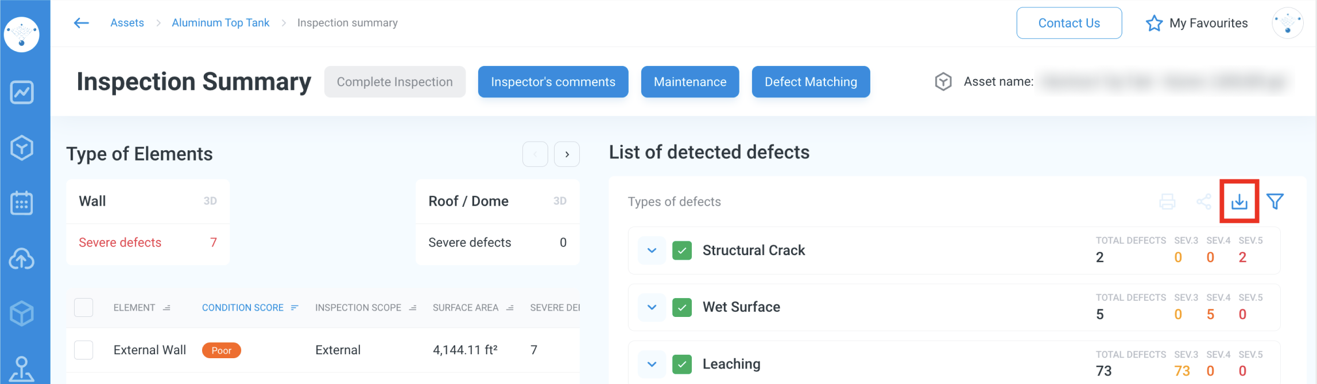Open the Defect Matching tab
1317x384 pixels.
pyautogui.click(x=810, y=82)
